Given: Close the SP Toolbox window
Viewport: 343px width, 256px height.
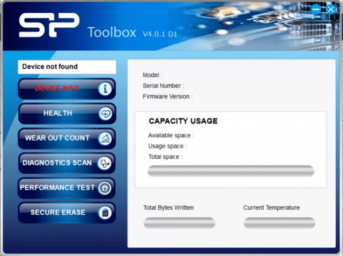Looking at the screenshot, I should [331, 10].
